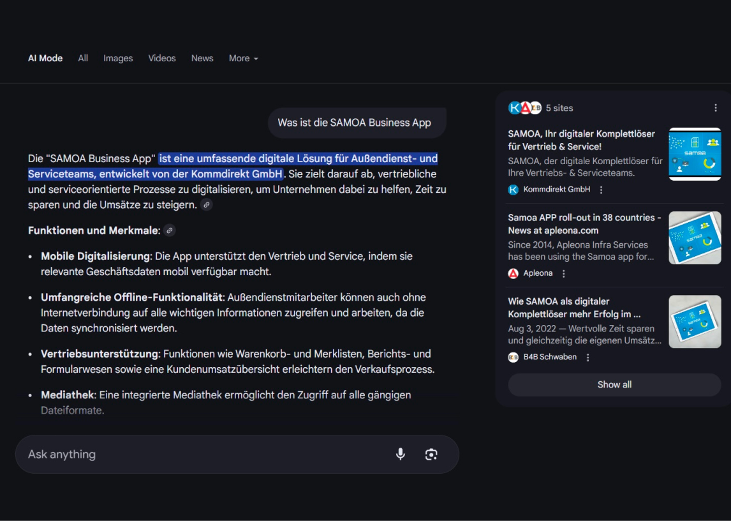
Task: Open options menu next to B4B Schwaben
Action: pyautogui.click(x=587, y=358)
